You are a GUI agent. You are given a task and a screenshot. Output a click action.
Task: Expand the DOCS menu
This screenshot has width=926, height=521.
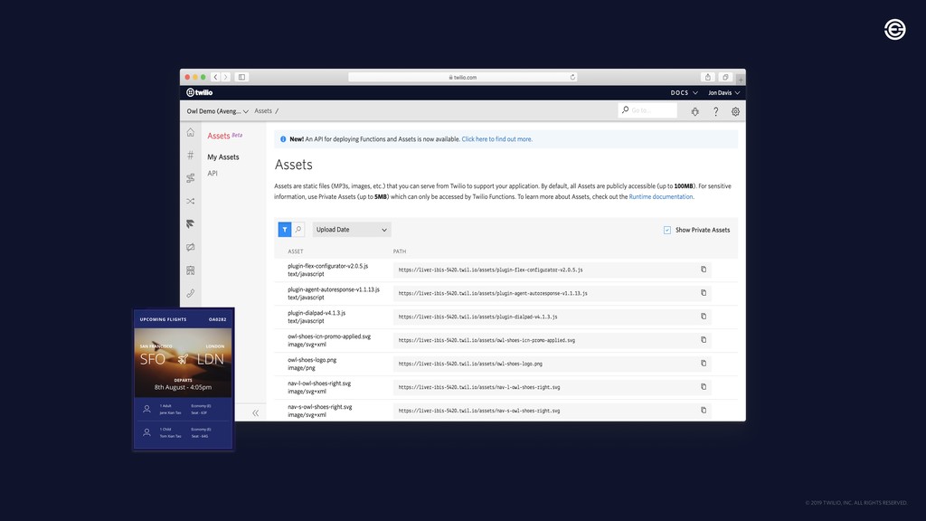click(x=684, y=92)
